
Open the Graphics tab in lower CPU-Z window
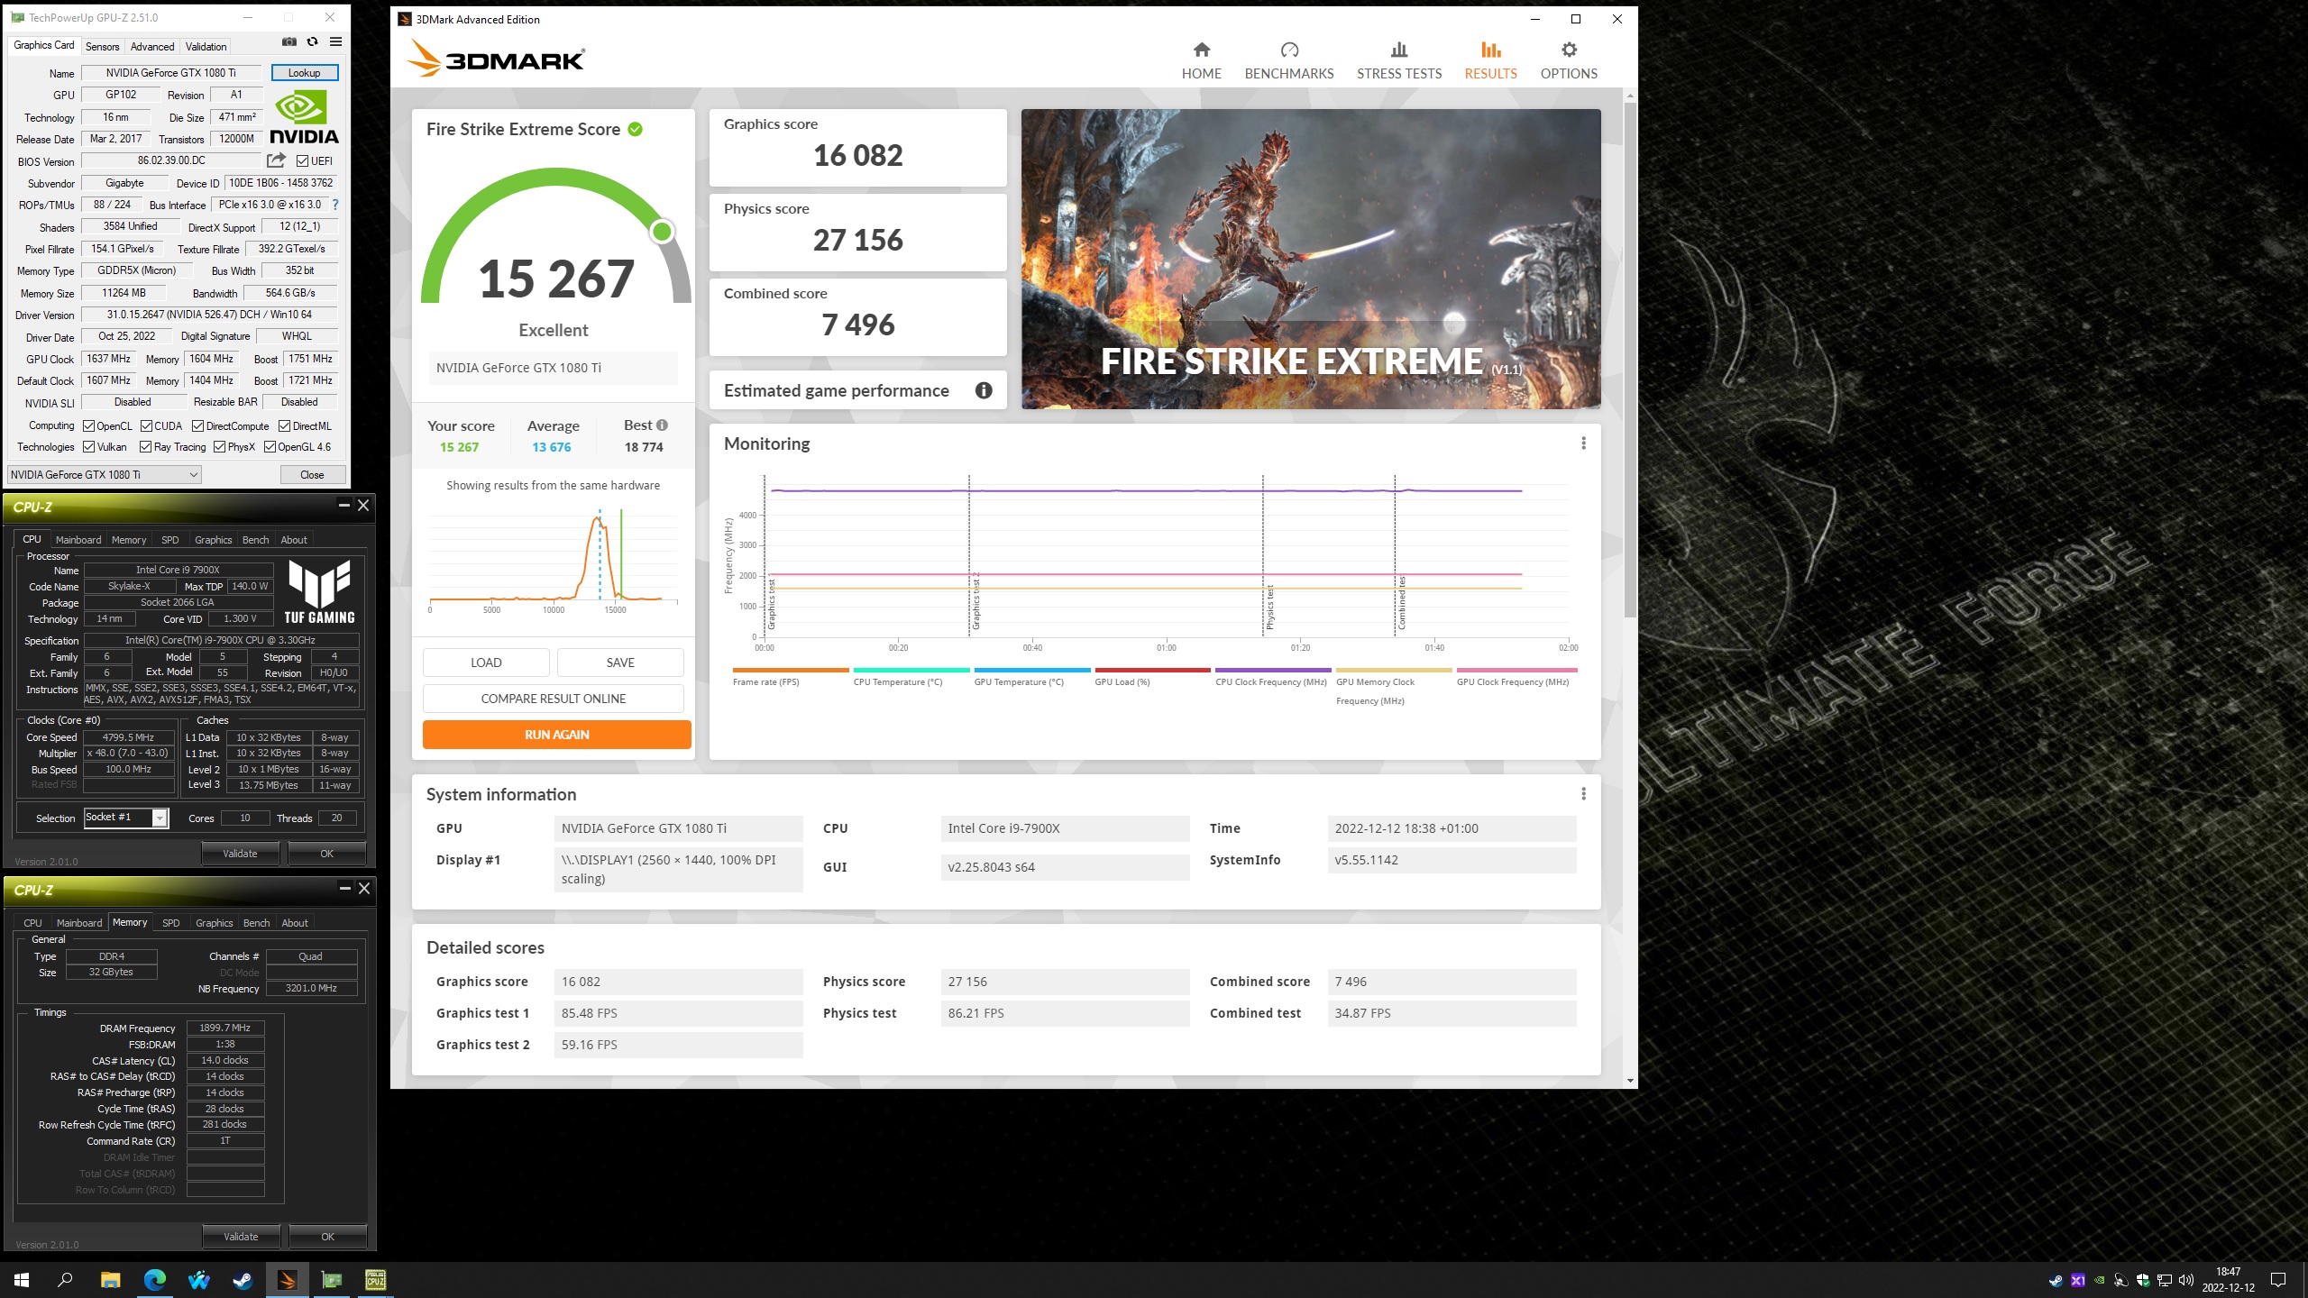[x=214, y=923]
